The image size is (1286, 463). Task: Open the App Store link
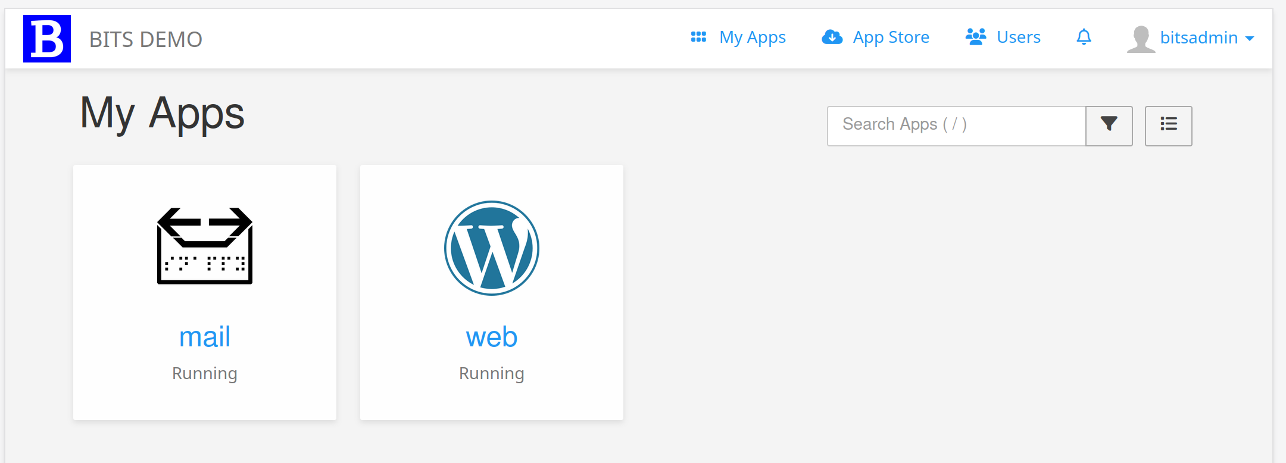891,37
